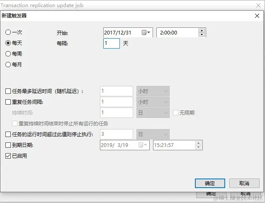The height and width of the screenshot is (203, 265).
Task: Open the repeat interval unit 小时 dropdown
Action: tap(153, 102)
